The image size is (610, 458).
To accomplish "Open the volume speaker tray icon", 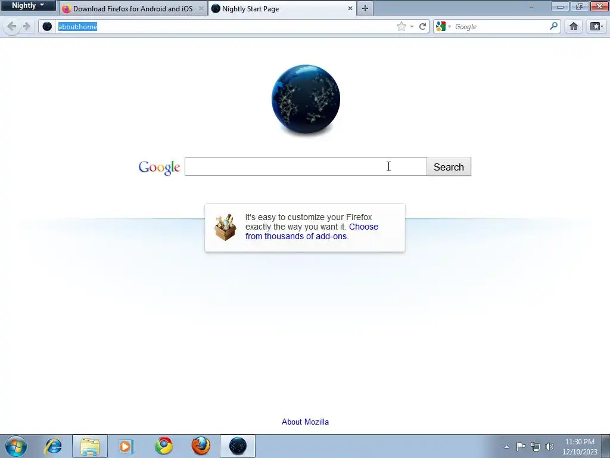I will [x=549, y=447].
